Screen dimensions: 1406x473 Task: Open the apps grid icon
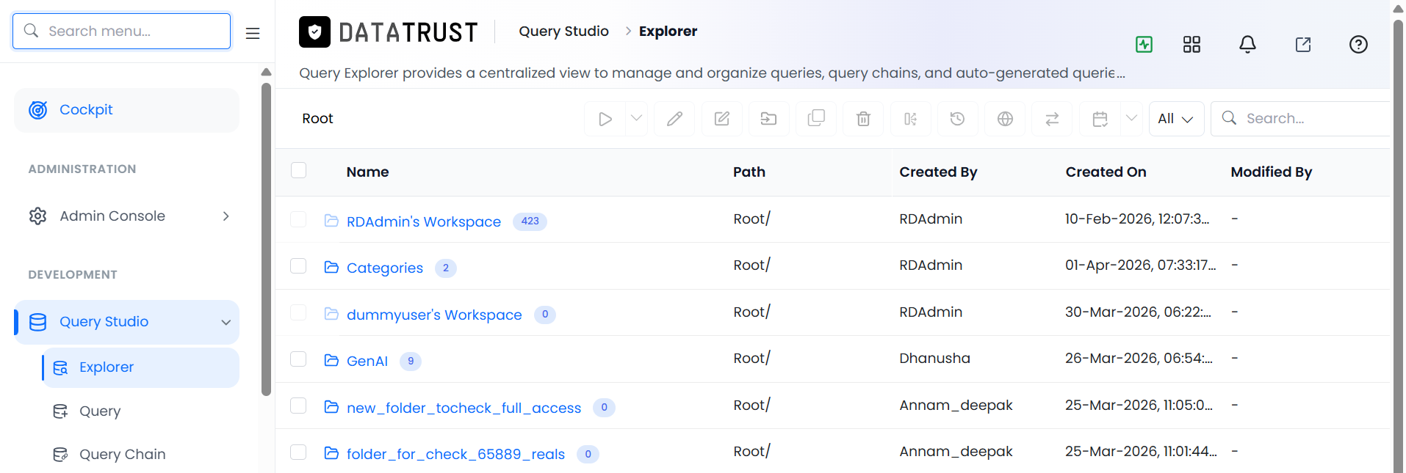point(1192,45)
